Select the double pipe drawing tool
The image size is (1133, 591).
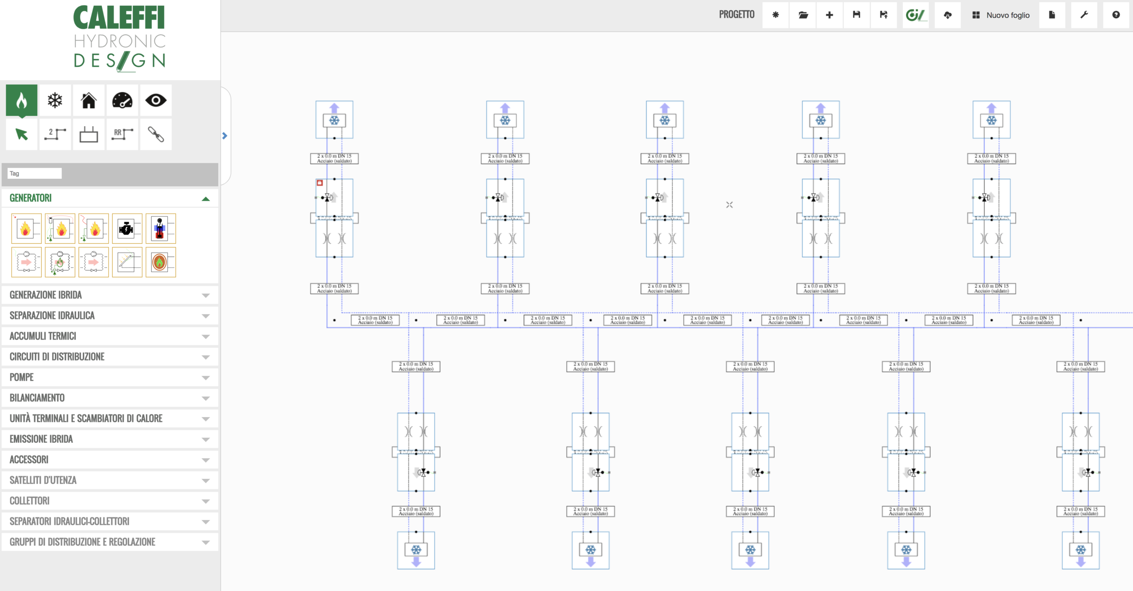click(55, 134)
